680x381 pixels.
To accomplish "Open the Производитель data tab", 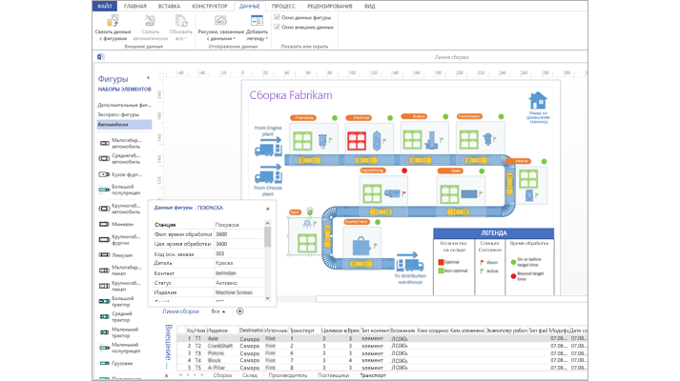I will pos(287,375).
